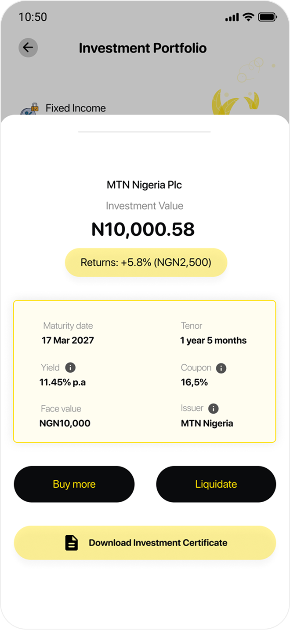Select the Maturity date 17 Mar 2027

click(68, 340)
